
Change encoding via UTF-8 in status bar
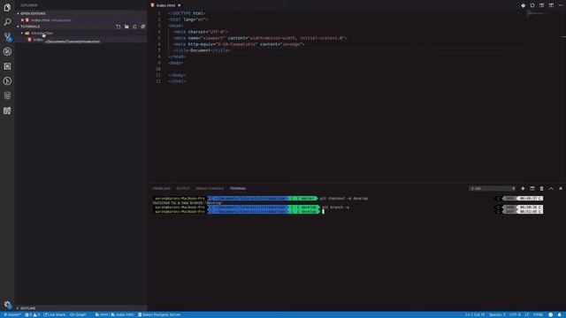click(515, 314)
